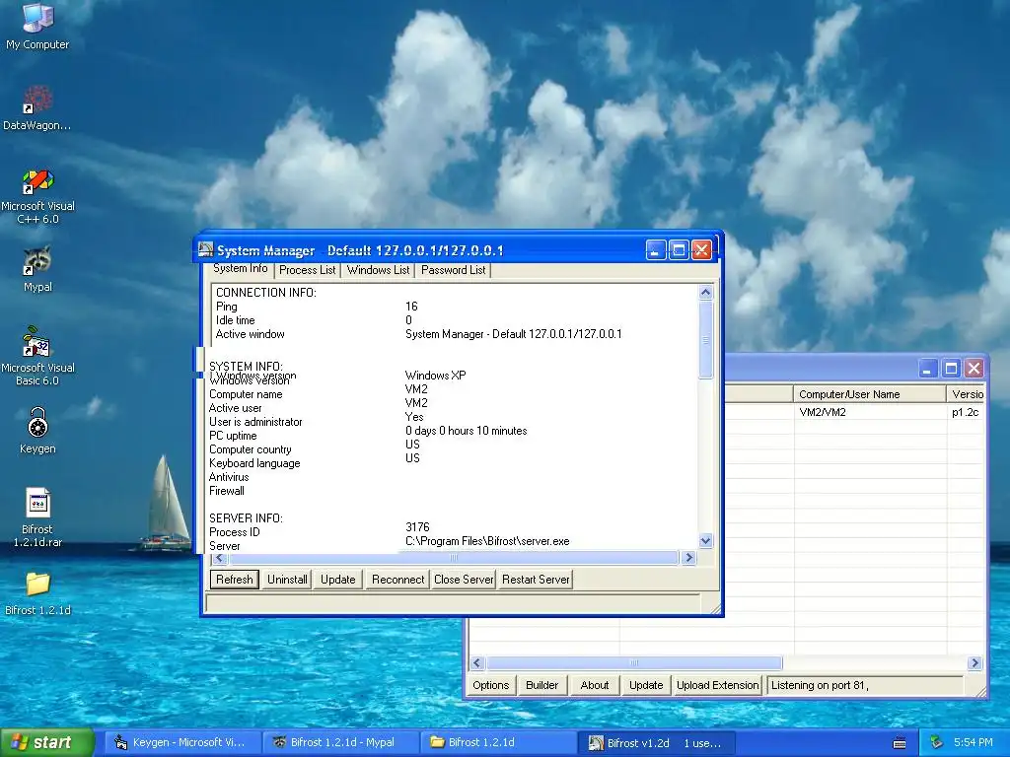Open the Bifrost 1.2.1d folder icon

[x=37, y=592]
